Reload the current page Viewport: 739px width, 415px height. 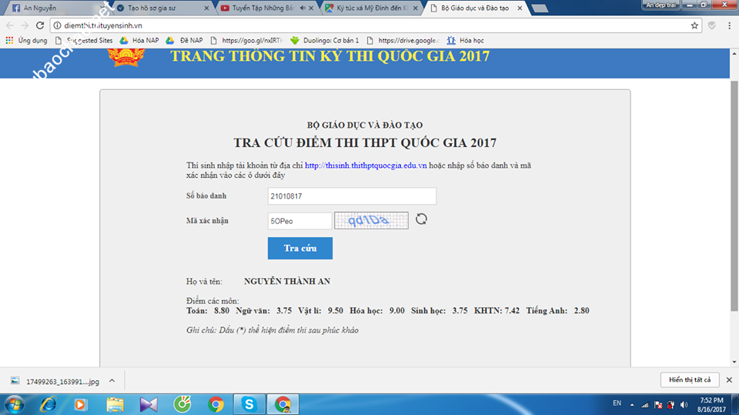pos(40,25)
